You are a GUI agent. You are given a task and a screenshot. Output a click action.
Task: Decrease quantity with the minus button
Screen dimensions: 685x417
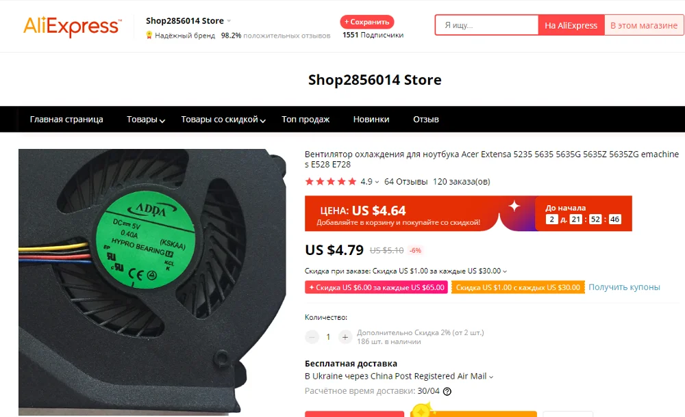click(x=312, y=337)
